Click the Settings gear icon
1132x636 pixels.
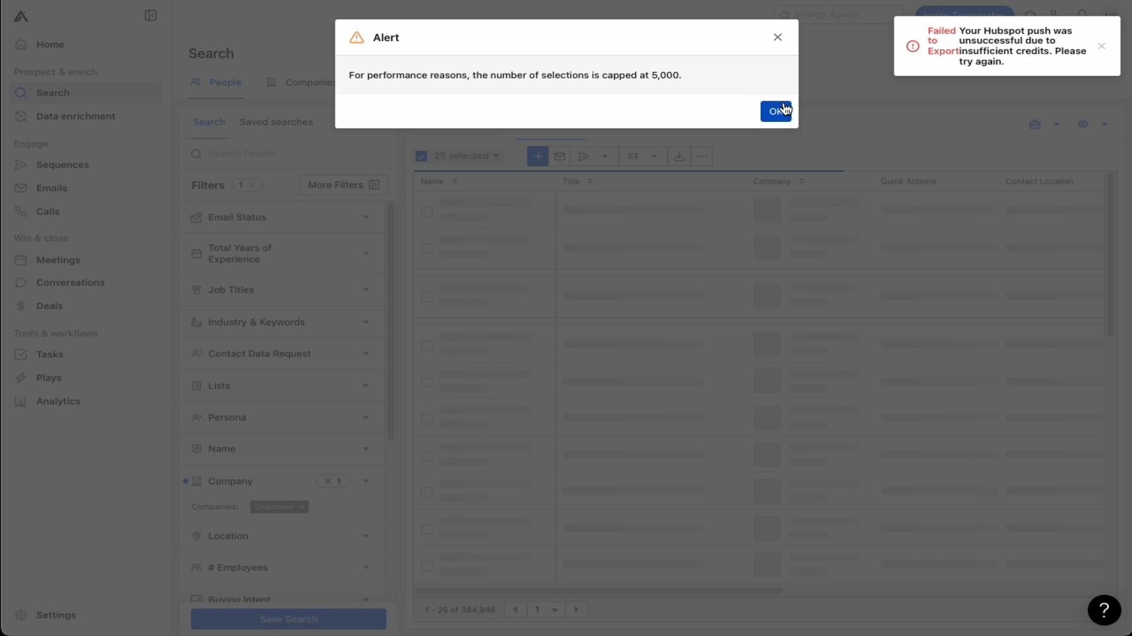(x=21, y=615)
